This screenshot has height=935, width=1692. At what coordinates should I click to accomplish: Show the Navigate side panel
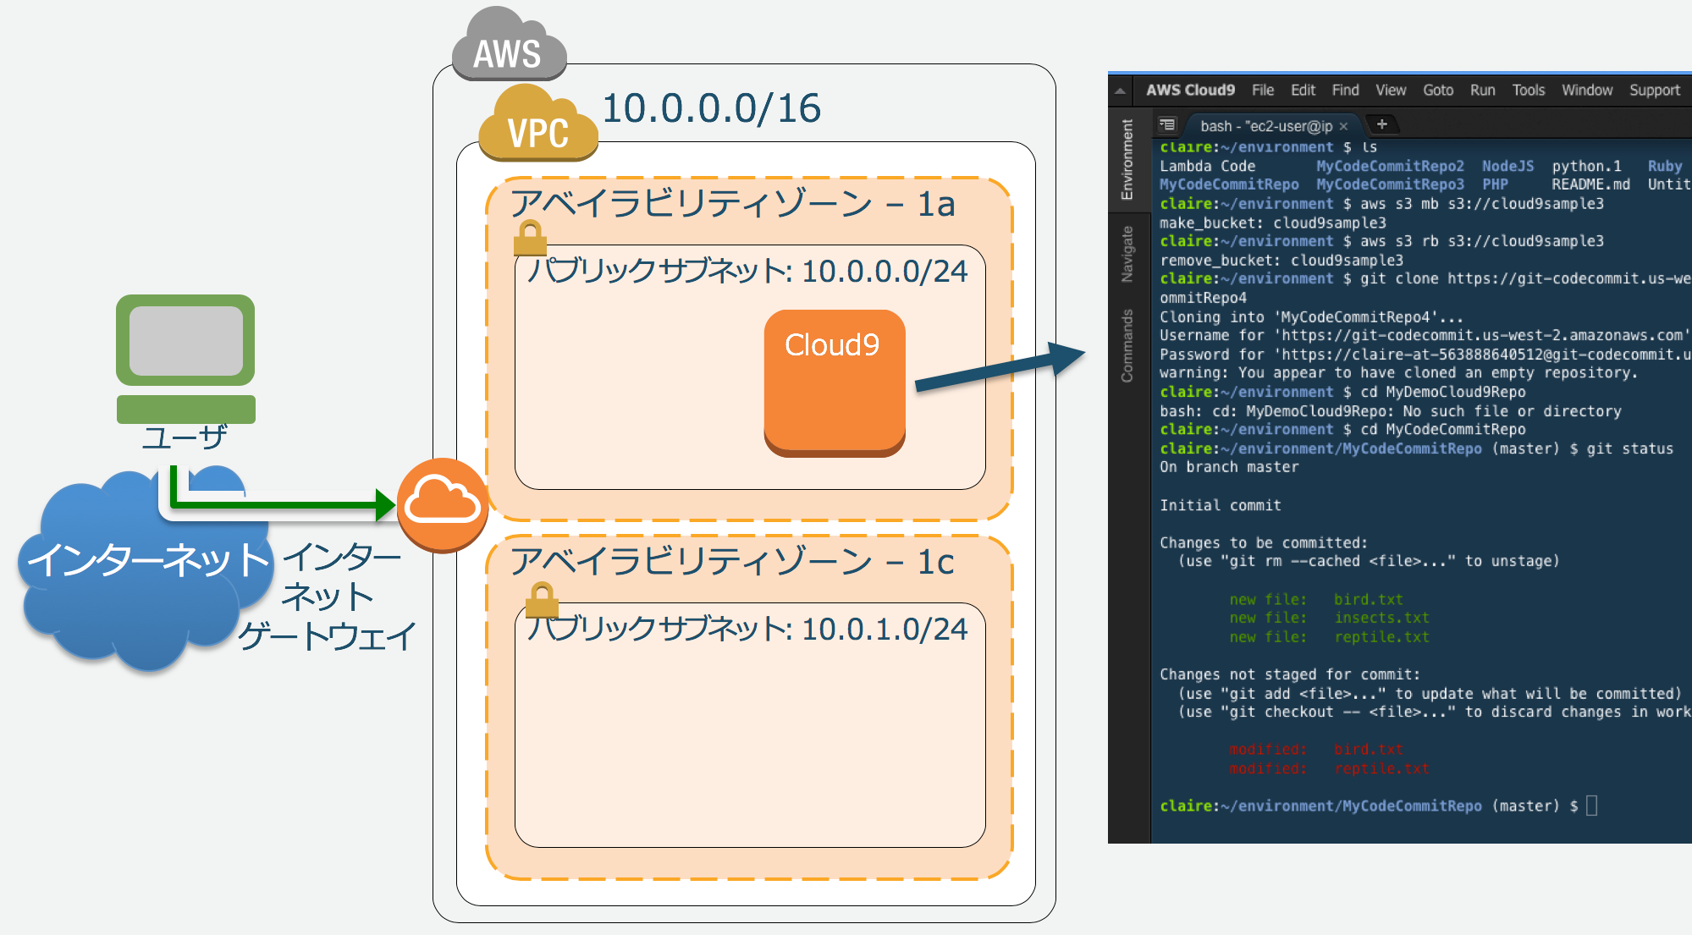click(x=1127, y=254)
